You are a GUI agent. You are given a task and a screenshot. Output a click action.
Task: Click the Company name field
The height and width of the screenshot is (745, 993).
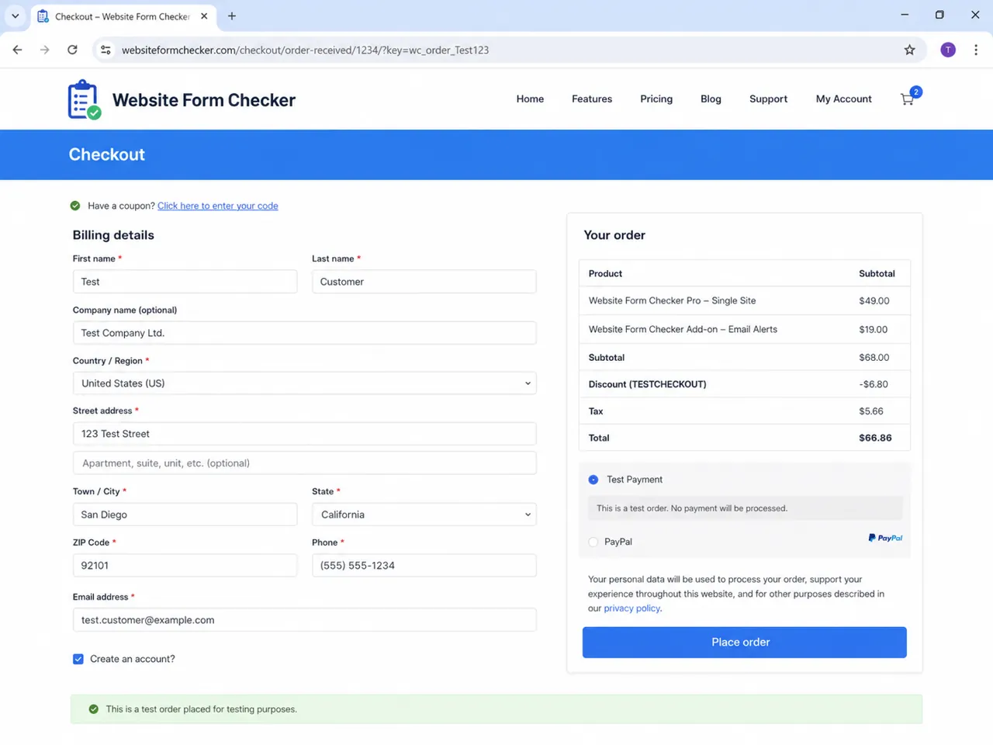coord(304,333)
